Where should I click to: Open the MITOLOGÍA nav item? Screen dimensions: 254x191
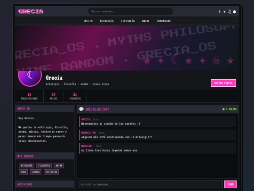tap(107, 21)
